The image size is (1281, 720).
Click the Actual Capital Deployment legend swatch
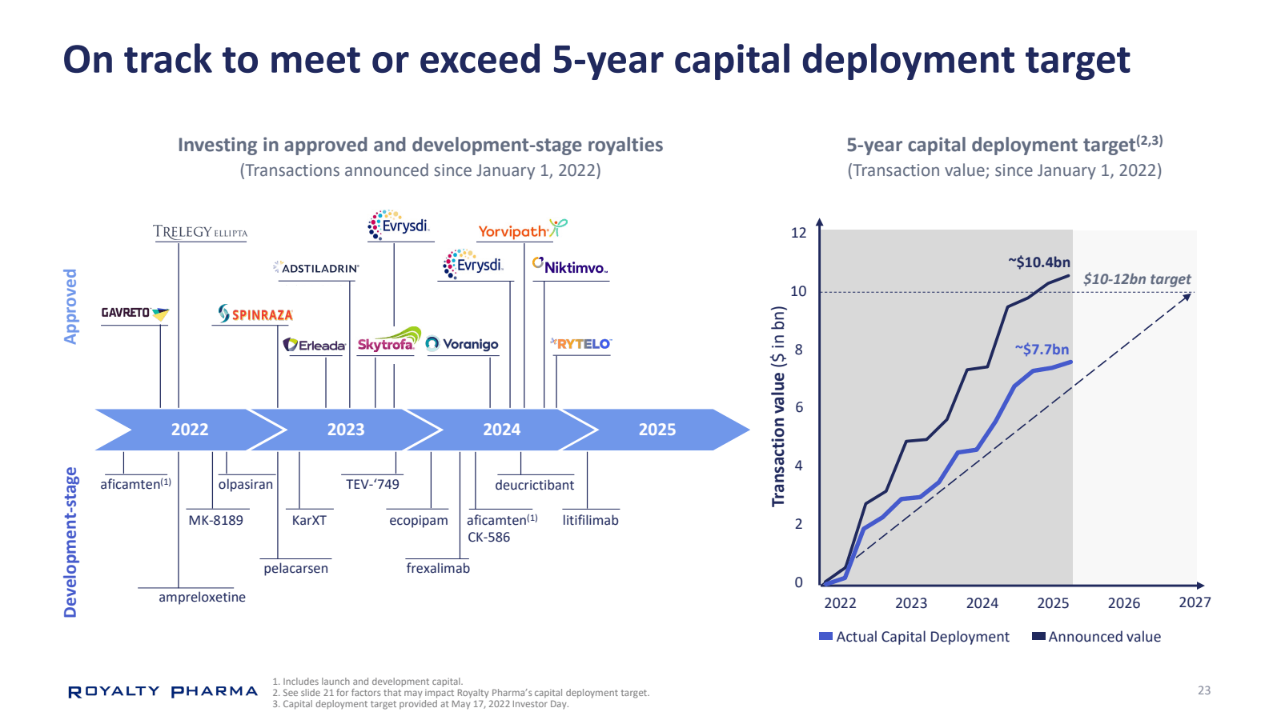click(825, 637)
